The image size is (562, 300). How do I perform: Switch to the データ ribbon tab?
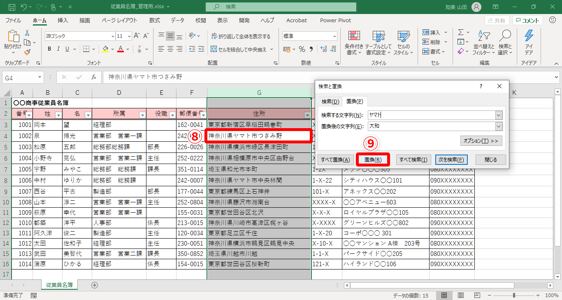pos(177,20)
